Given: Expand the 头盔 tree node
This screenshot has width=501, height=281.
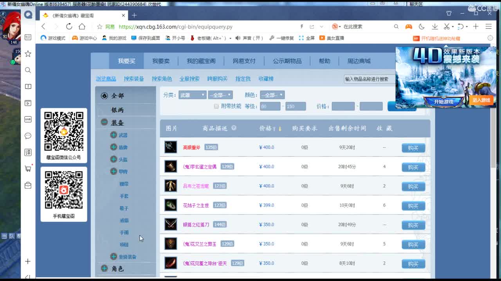Looking at the screenshot, I should tap(114, 159).
